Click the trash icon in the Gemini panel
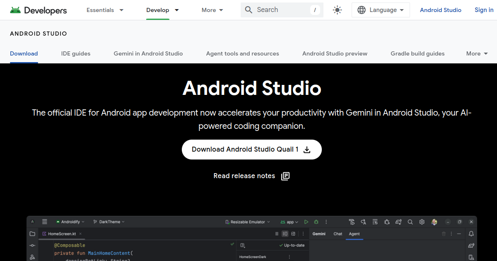 [x=444, y=234]
